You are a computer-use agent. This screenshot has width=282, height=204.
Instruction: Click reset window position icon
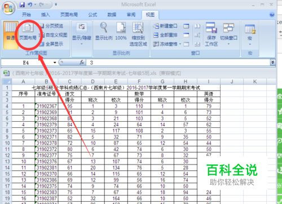pos(197,44)
